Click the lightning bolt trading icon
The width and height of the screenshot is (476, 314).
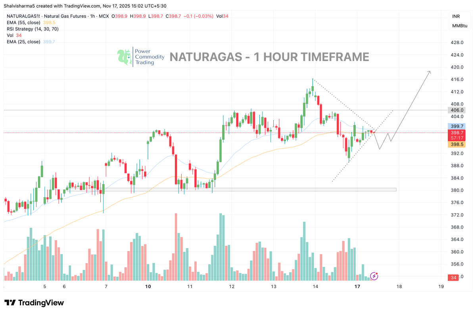pyautogui.click(x=373, y=275)
